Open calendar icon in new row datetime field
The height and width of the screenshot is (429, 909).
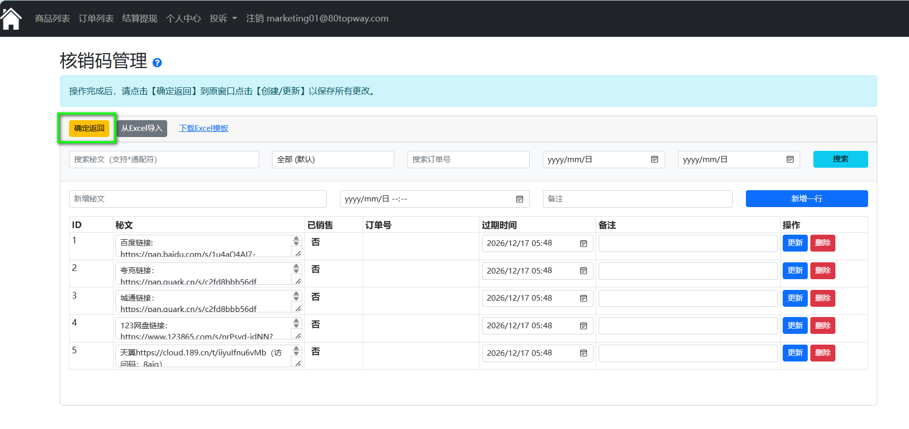[x=519, y=199]
